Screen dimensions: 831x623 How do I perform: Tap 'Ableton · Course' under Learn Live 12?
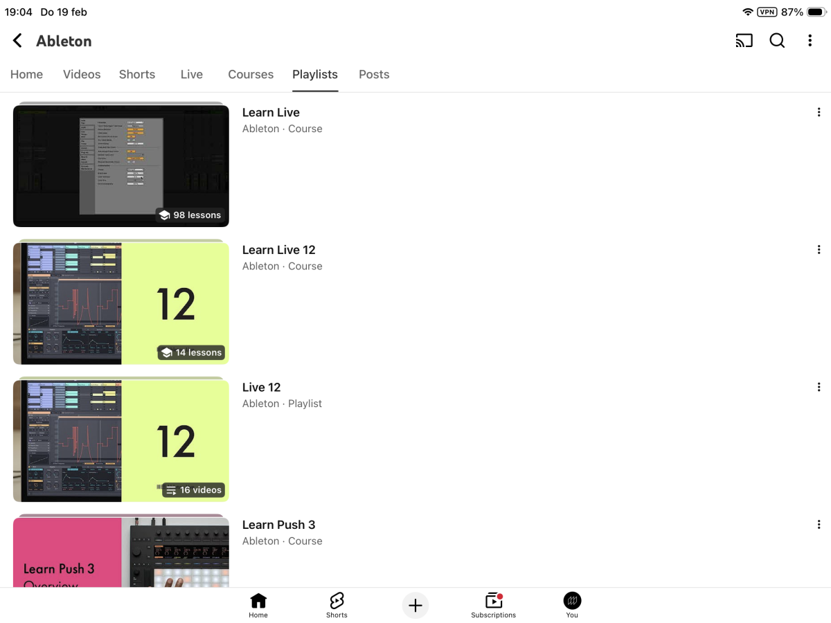282,266
